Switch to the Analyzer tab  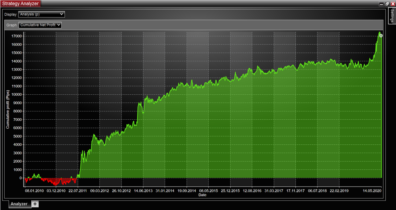(x=20, y=204)
